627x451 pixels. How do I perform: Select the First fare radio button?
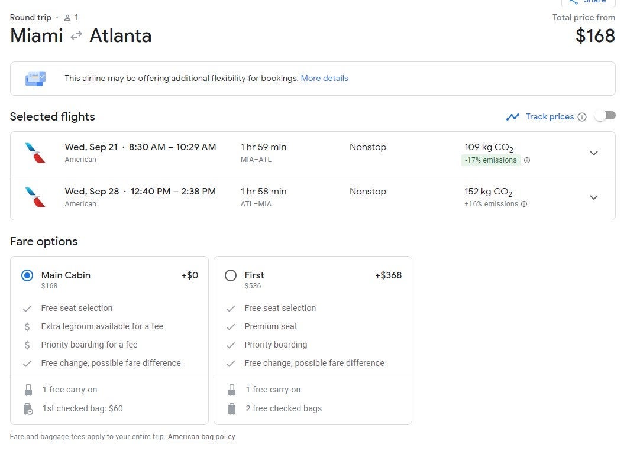tap(231, 275)
